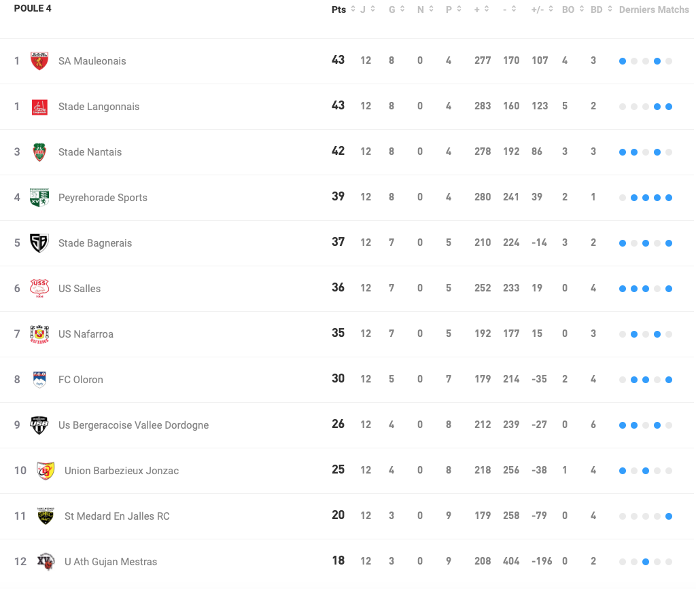
Task: Open the FC Oloron team badge
Action: point(39,379)
